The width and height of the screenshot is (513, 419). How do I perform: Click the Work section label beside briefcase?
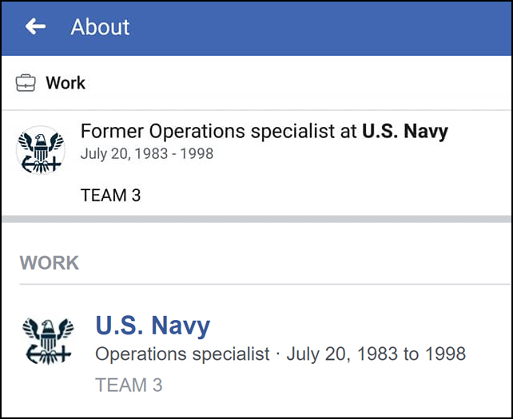tap(66, 82)
